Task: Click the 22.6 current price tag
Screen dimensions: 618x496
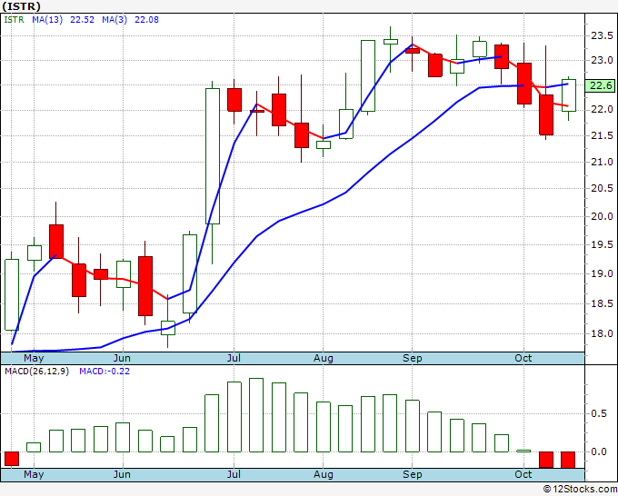Action: (601, 85)
